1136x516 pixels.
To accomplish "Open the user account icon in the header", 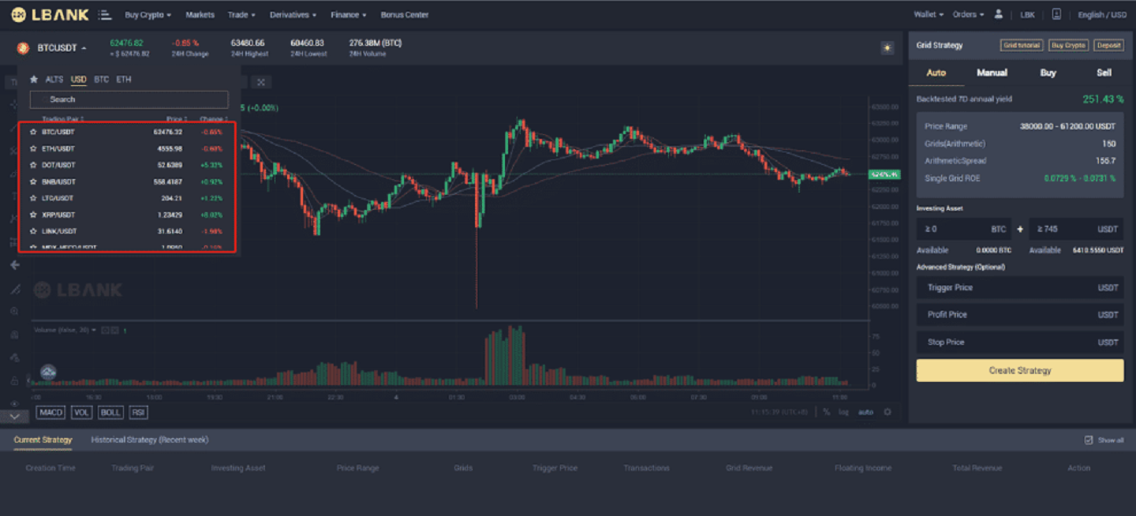I will [x=998, y=14].
